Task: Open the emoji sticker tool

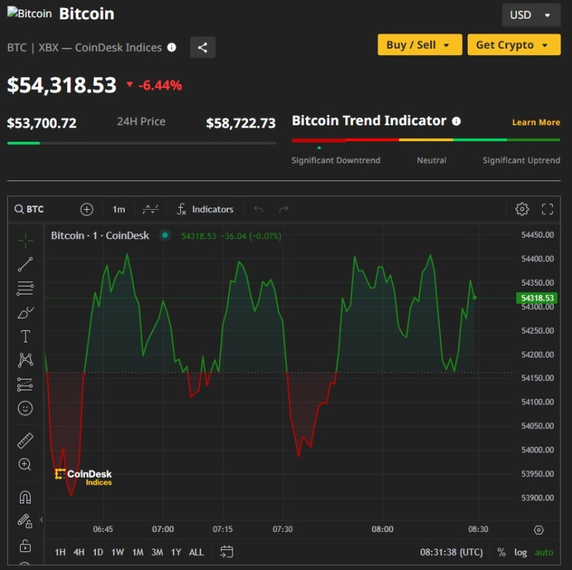Action: click(x=25, y=408)
